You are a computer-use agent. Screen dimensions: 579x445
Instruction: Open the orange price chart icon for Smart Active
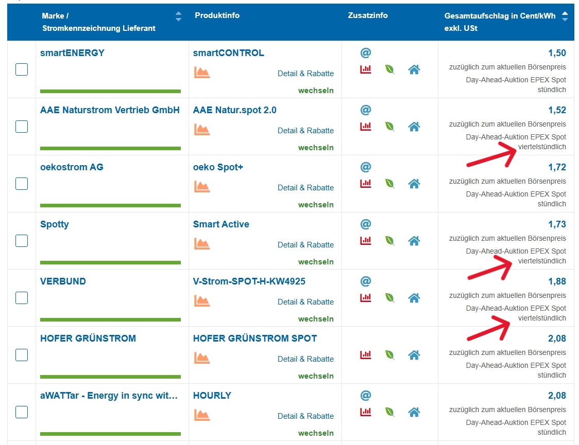tap(201, 244)
